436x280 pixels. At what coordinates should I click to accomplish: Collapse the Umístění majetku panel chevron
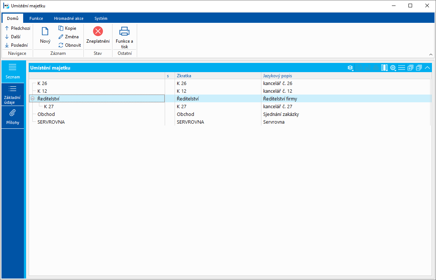point(428,68)
